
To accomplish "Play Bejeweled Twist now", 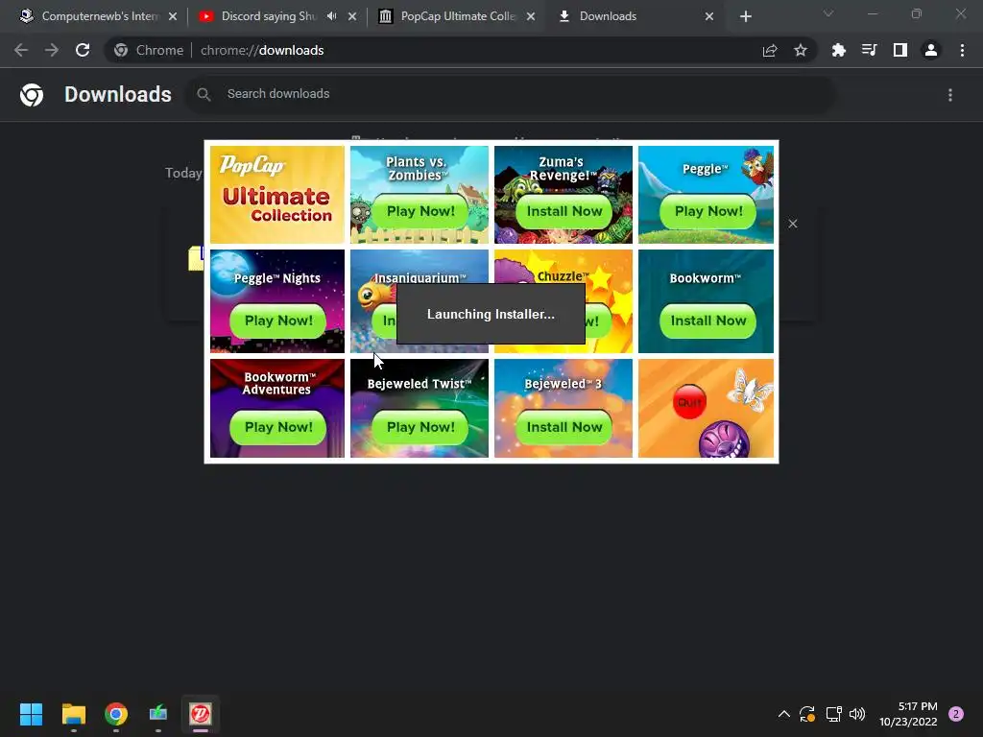I will click(420, 427).
